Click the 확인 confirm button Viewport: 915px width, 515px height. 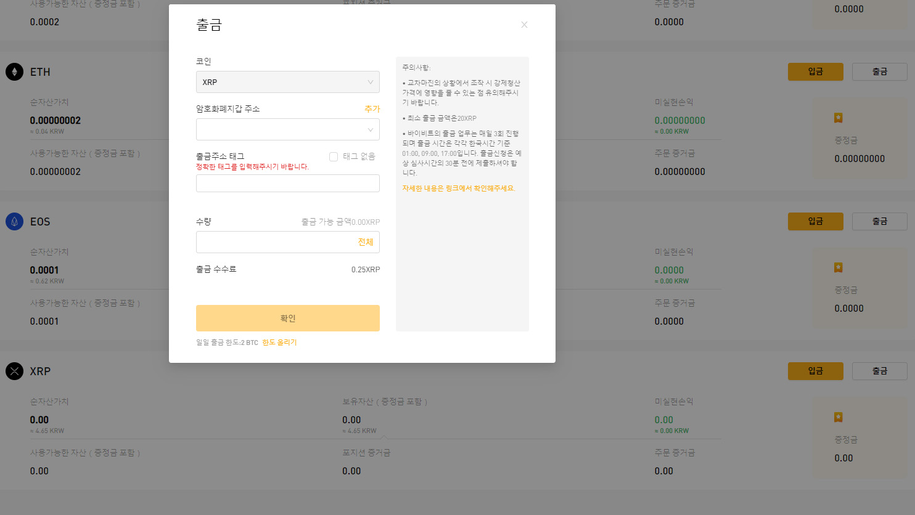point(288,318)
